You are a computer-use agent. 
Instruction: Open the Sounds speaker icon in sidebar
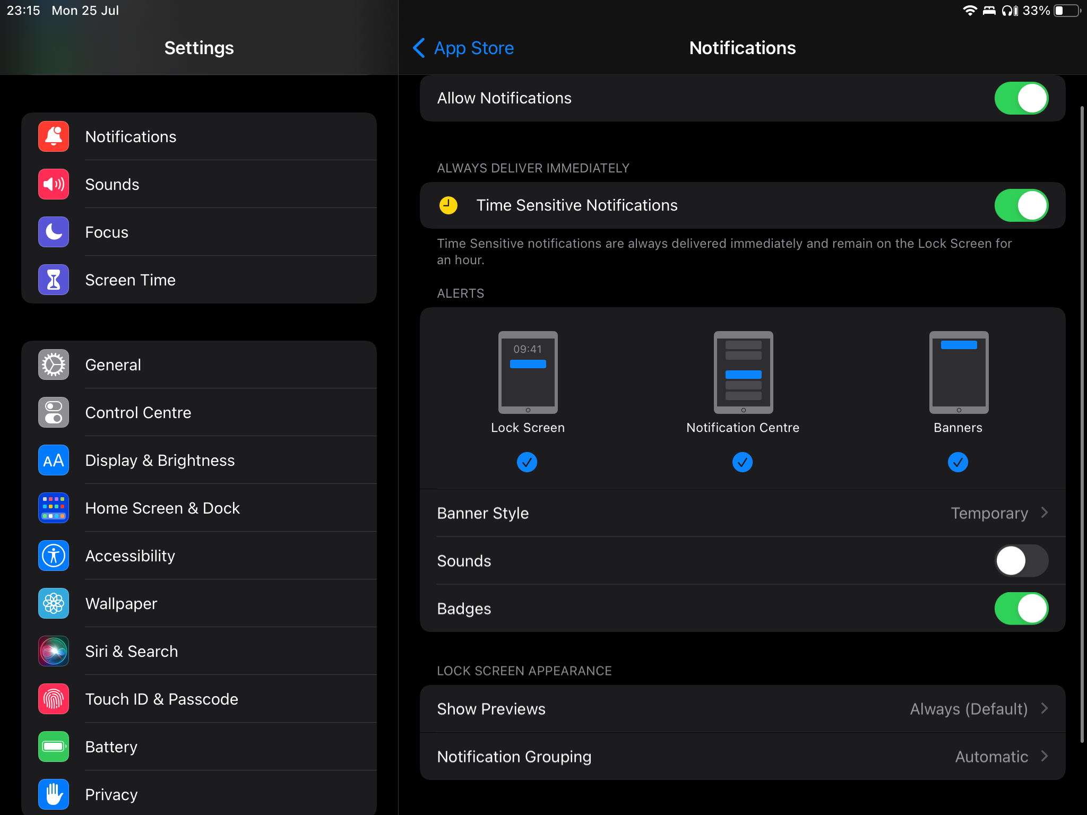click(54, 185)
